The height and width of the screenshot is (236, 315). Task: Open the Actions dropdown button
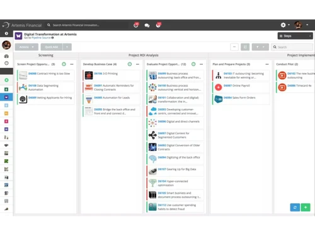(x=26, y=47)
